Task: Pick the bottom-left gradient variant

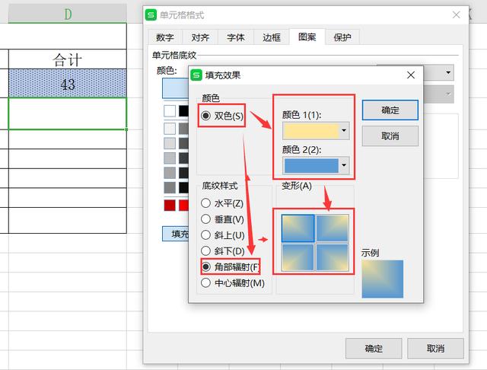Action: (x=298, y=257)
